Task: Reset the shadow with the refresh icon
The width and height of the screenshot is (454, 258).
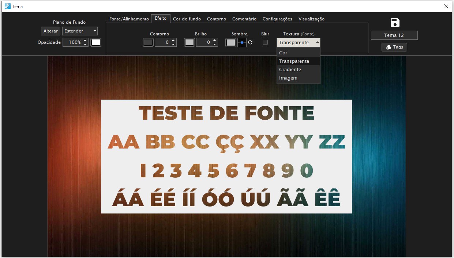Action: tap(250, 42)
